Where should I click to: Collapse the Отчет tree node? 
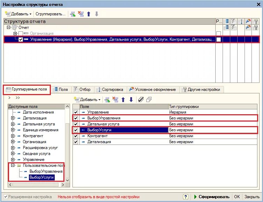[x=8, y=27]
